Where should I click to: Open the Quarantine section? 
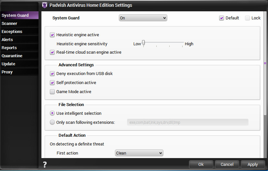pyautogui.click(x=19, y=56)
